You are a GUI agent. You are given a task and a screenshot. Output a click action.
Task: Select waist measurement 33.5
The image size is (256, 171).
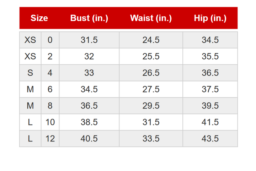click(151, 138)
